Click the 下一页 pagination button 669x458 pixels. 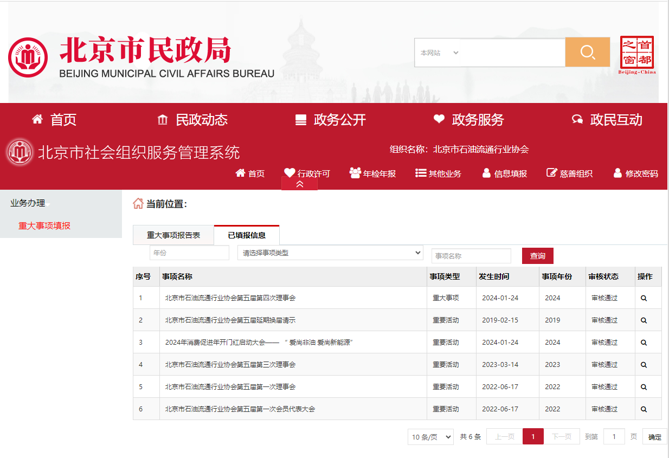pos(562,437)
